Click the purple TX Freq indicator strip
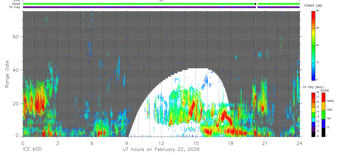The width and height of the screenshot is (337, 155). tap(161, 7)
